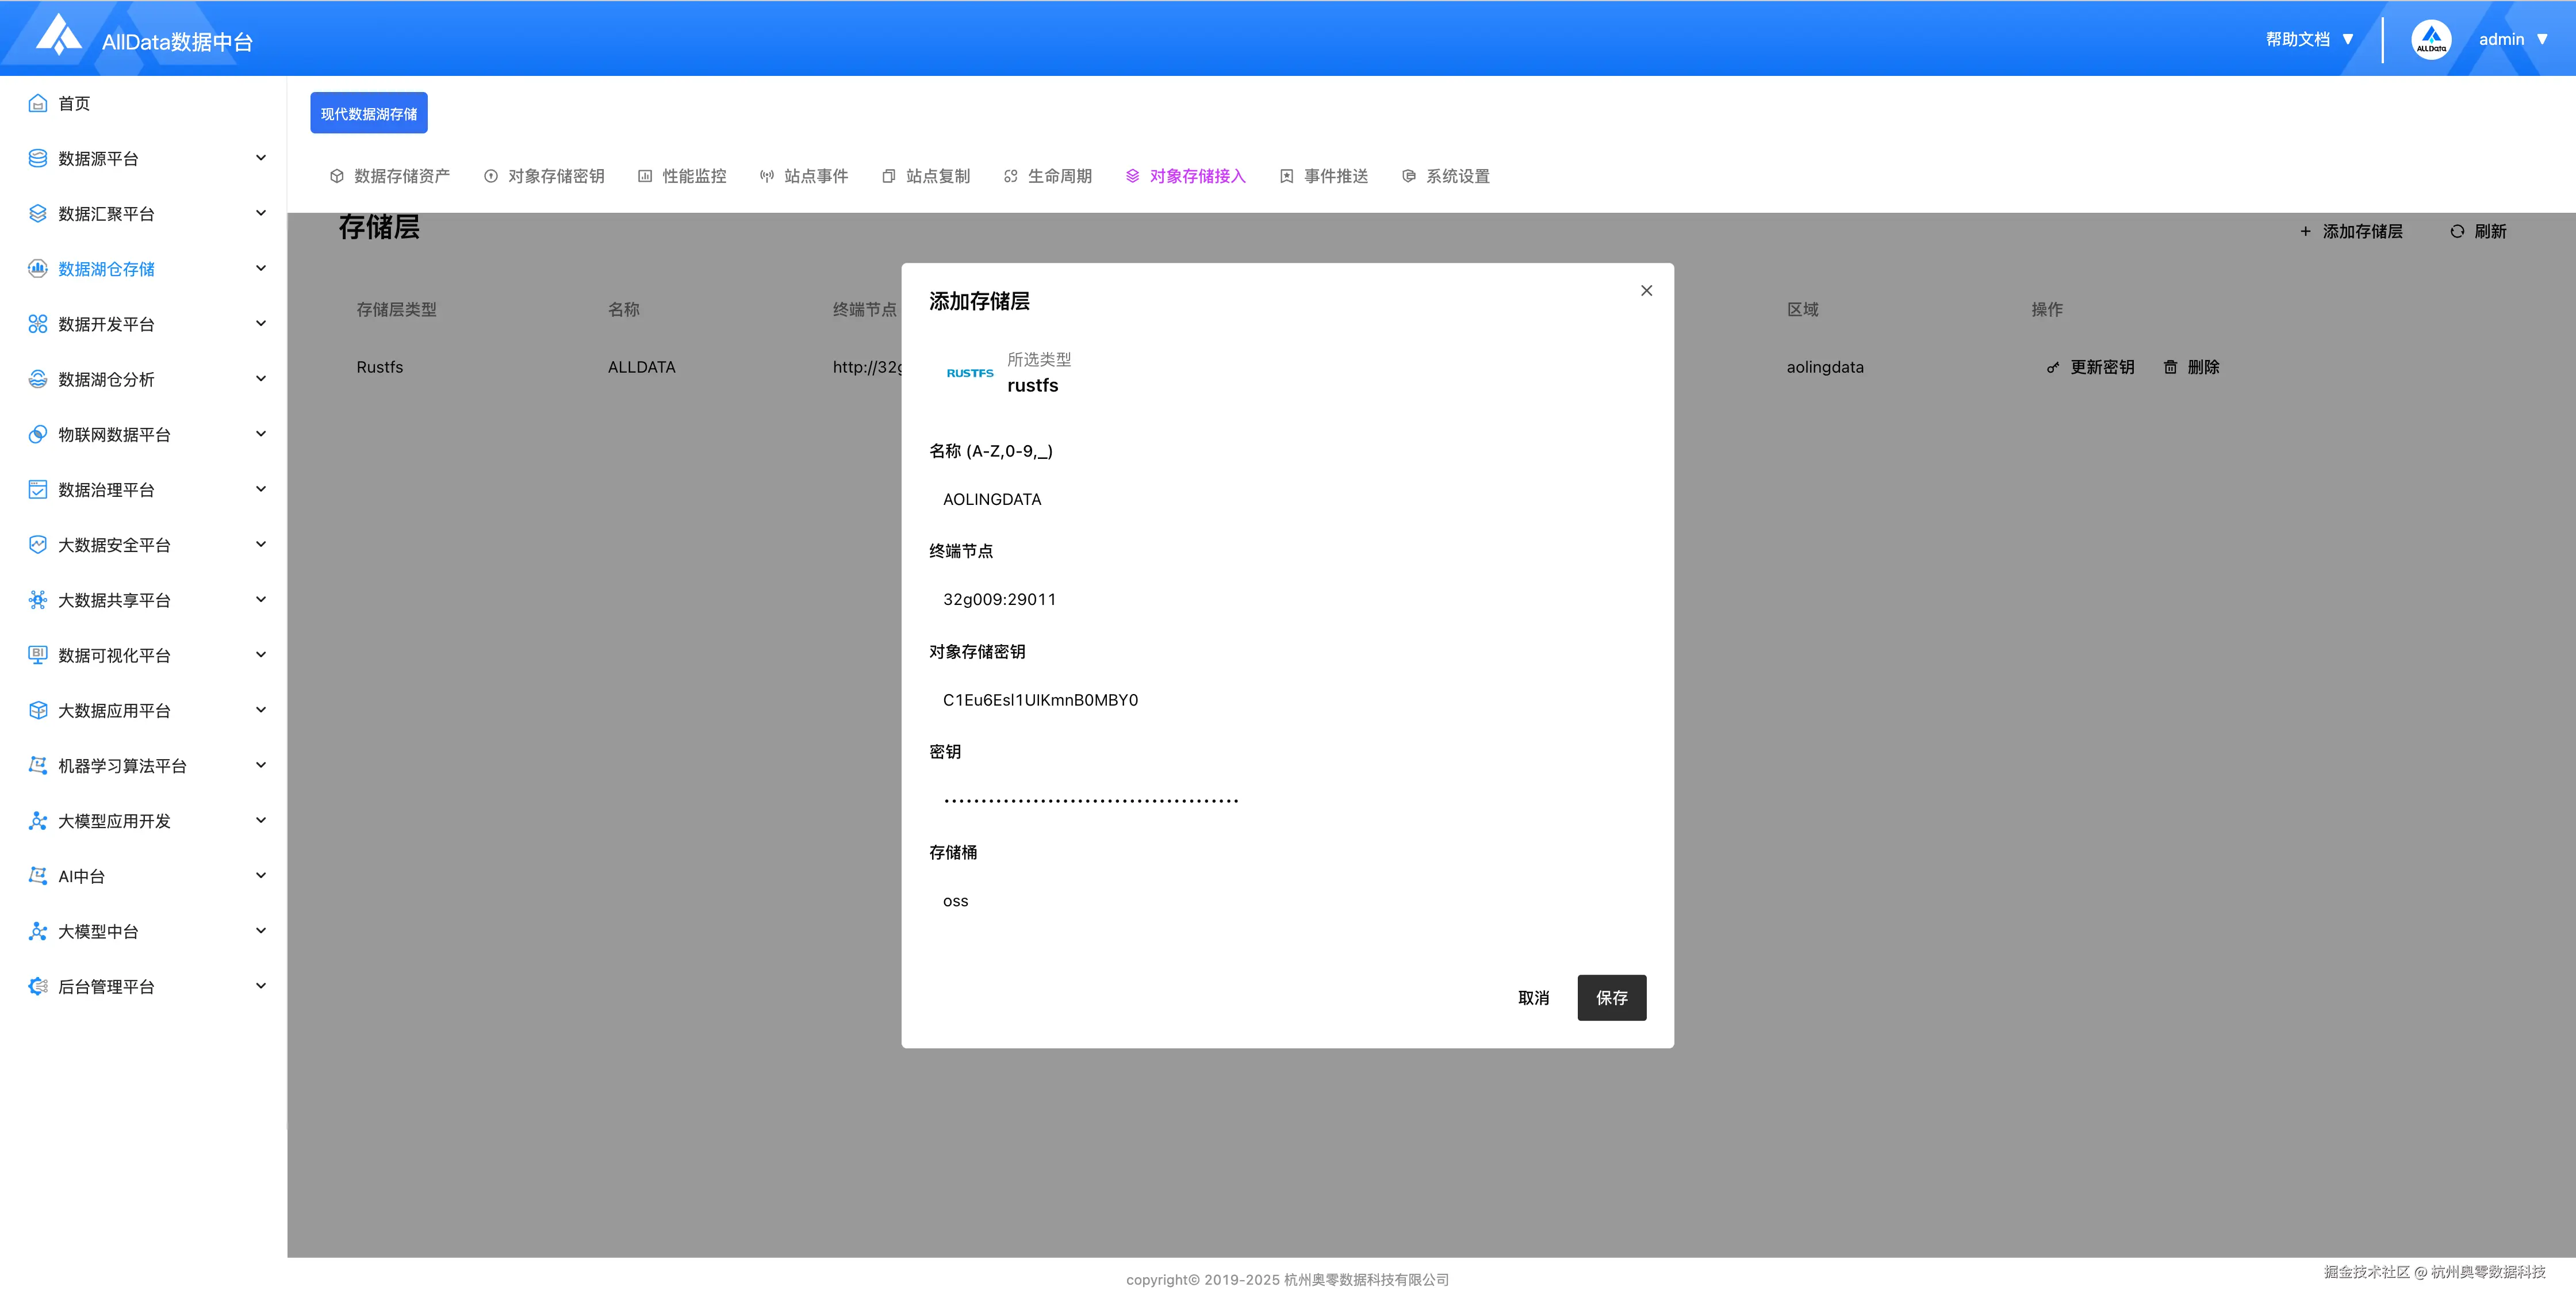Open 事件推送 event push icon
This screenshot has height=1310, width=2576.
1286,175
